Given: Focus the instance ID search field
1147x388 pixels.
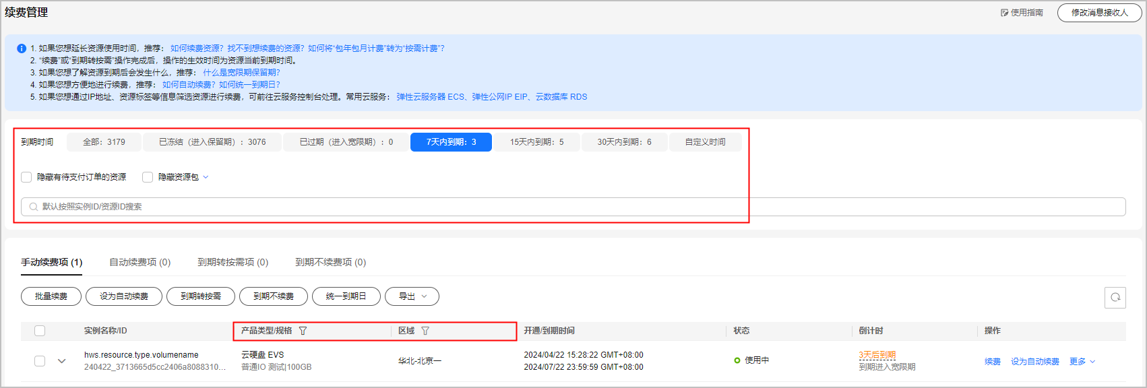Looking at the screenshot, I should pos(573,207).
